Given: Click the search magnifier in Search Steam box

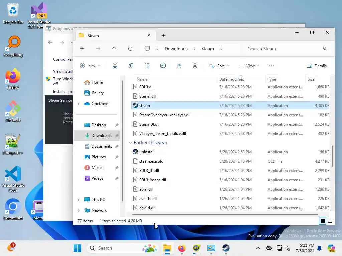Looking at the screenshot, I should point(325,49).
